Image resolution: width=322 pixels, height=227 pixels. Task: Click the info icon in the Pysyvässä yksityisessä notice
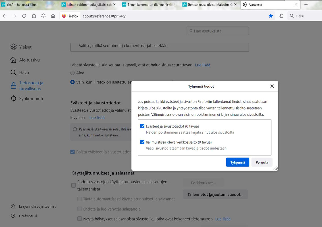75,129
